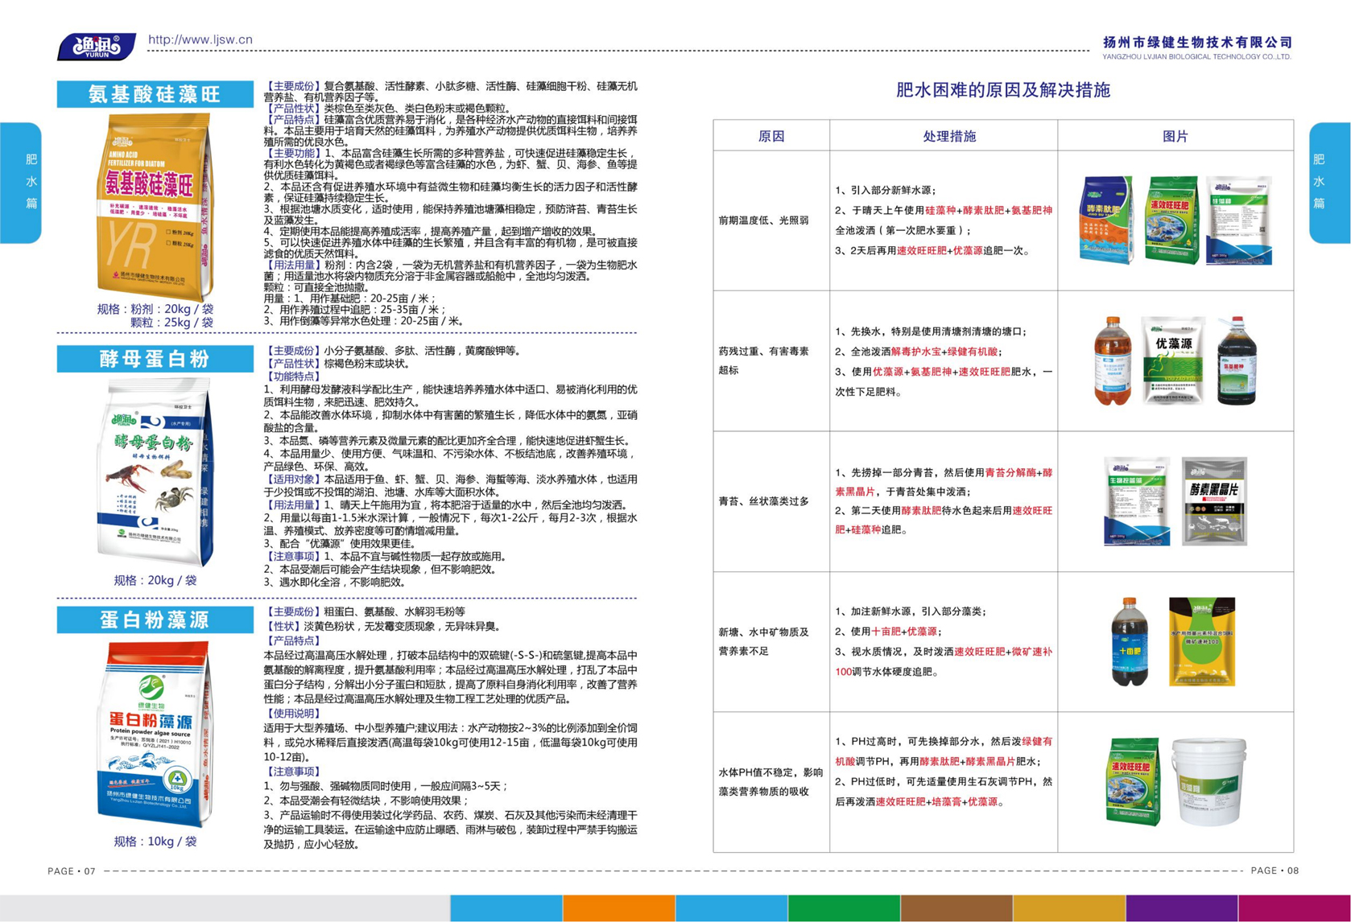Click the 【功能特点】 label under 酵母蛋白粉
Image resolution: width=1351 pixels, height=922 pixels.
click(293, 377)
